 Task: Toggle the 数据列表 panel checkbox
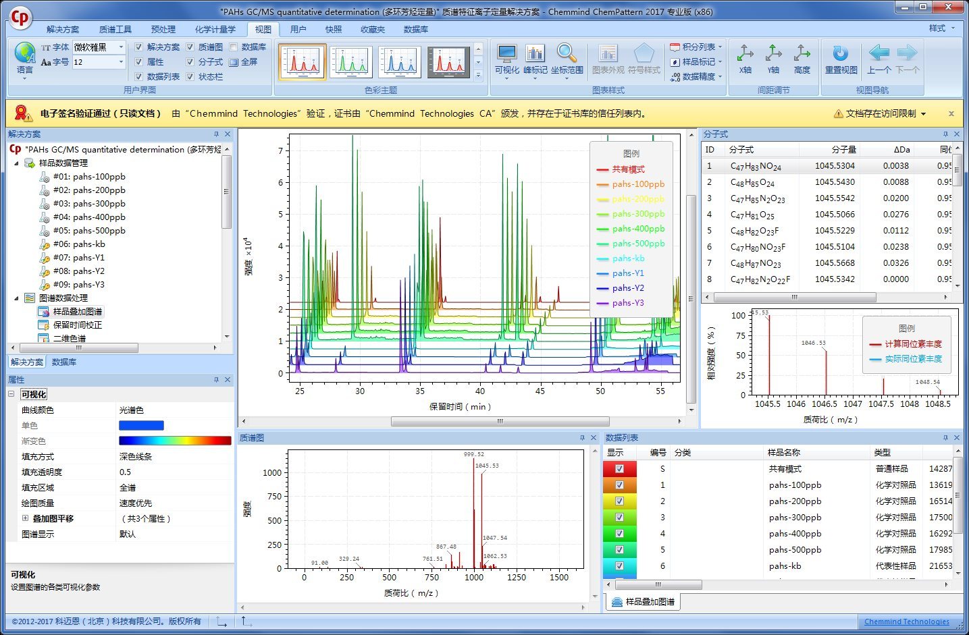point(138,77)
